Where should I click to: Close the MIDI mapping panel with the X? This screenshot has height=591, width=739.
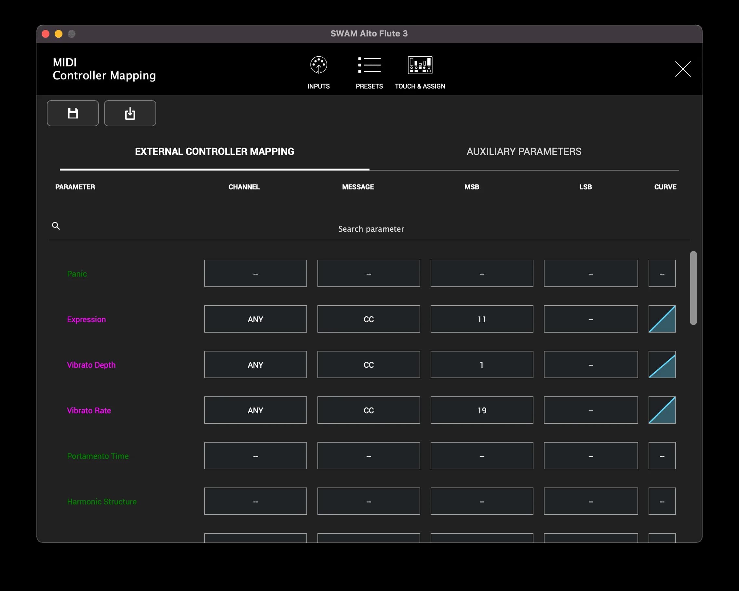click(x=683, y=69)
